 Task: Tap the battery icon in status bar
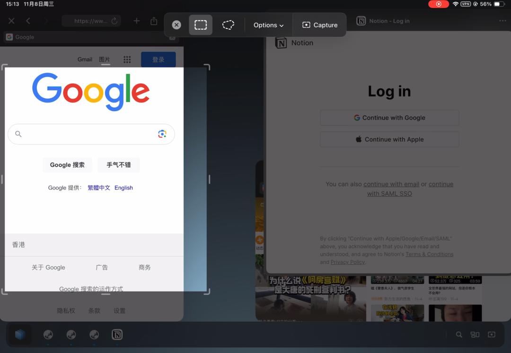pyautogui.click(x=499, y=4)
